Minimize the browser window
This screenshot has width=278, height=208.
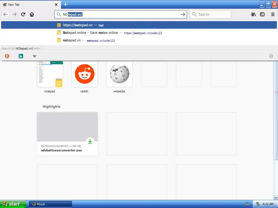[262, 5]
